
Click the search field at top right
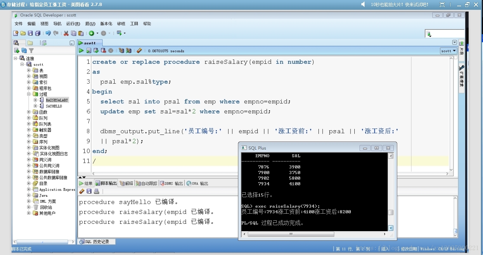pos(445,34)
